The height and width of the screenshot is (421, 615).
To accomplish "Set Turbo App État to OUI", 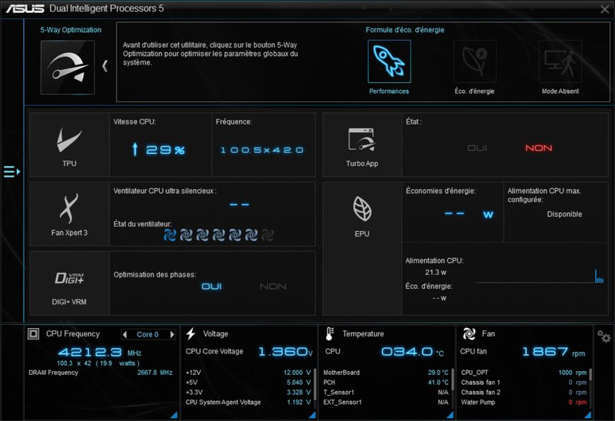I will [x=477, y=148].
